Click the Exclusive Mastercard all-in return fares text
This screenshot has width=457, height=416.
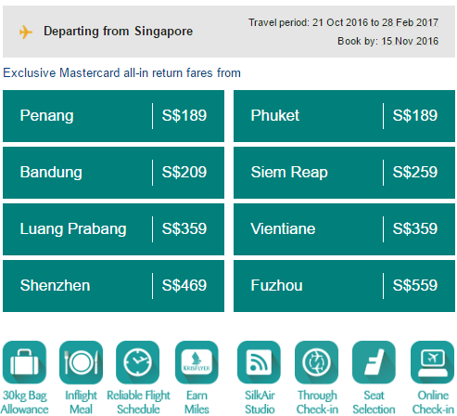[x=121, y=73]
